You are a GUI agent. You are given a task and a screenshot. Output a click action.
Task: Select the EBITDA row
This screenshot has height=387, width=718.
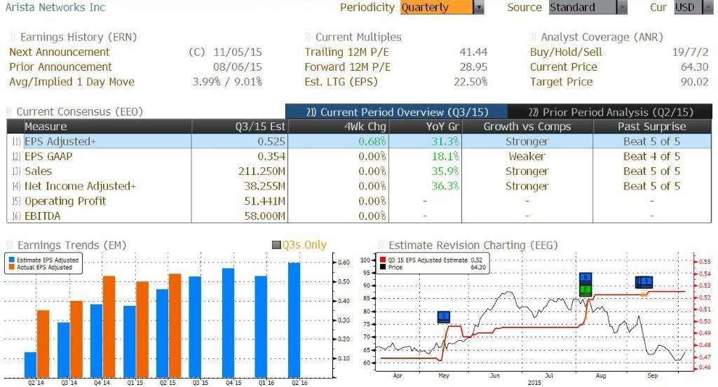click(x=359, y=216)
